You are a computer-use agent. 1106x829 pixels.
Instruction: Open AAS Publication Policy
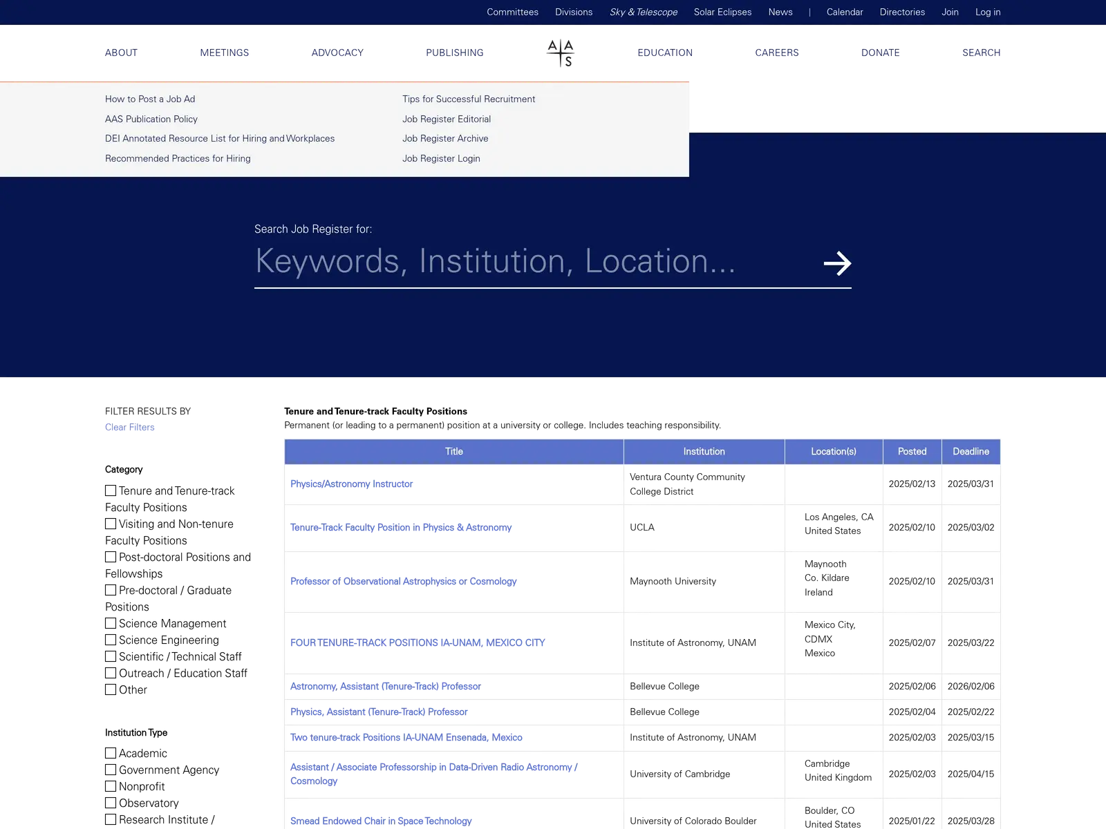coord(151,119)
